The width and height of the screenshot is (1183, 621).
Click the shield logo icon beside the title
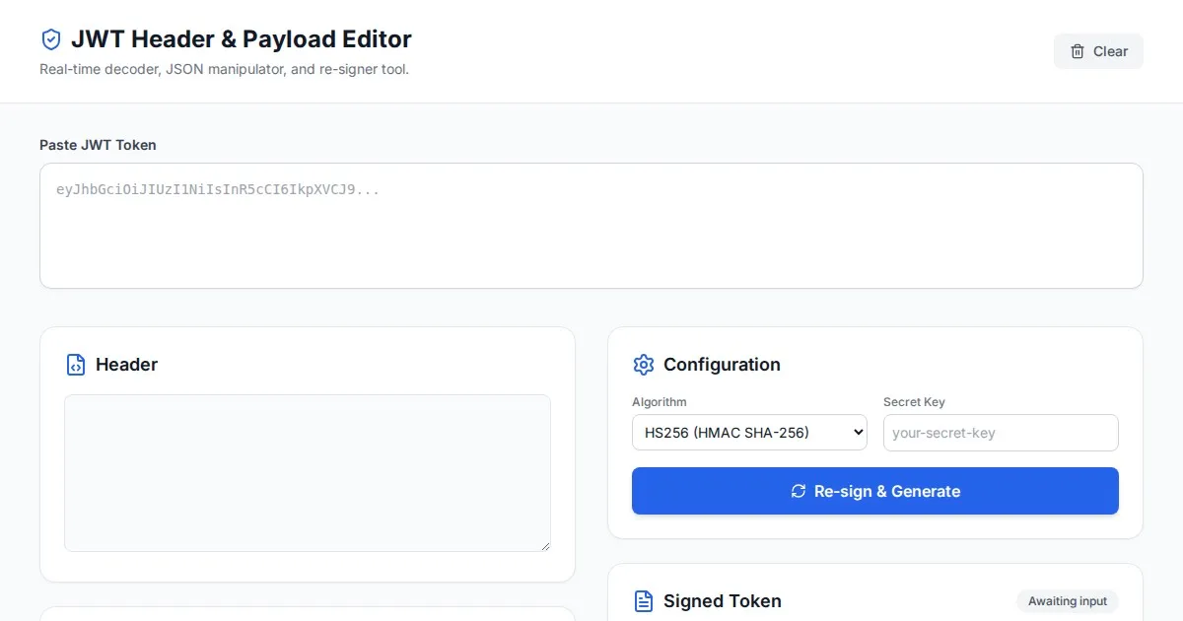50,39
